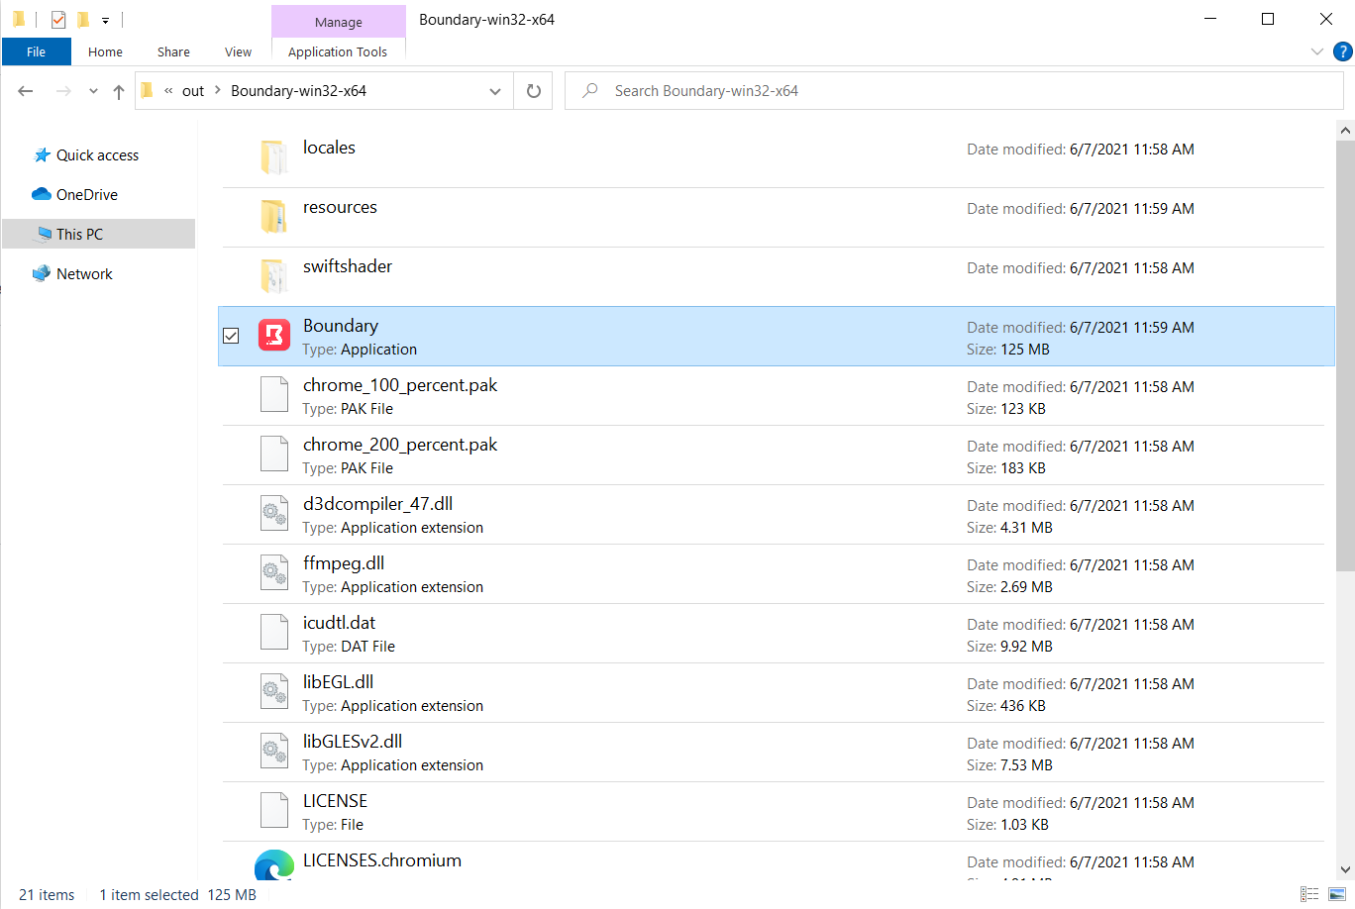
Task: Open the locales folder icon
Action: (274, 156)
